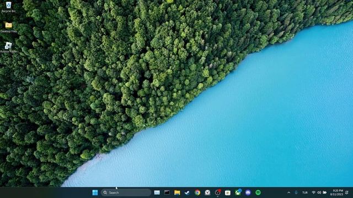Image resolution: width=353 pixels, height=198 pixels.
Task: Select the Roblox Player desktop shortcut
Action: (x=9, y=47)
